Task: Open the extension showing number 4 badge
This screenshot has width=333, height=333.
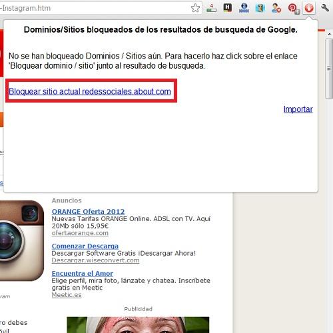Action: [211, 8]
